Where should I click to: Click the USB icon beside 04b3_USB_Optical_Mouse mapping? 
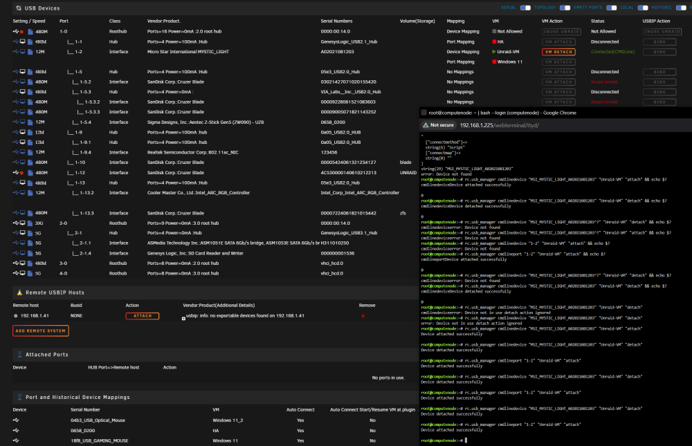pos(16,420)
